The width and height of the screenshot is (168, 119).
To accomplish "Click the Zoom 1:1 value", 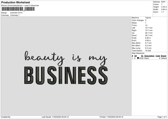I will tap(162, 12).
